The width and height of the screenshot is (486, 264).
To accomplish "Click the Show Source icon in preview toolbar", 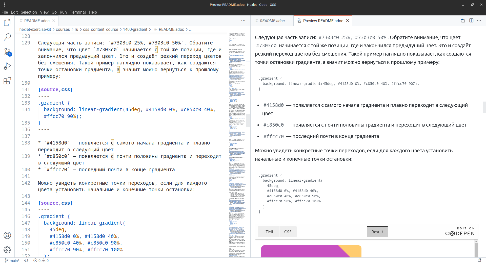I will point(463,21).
